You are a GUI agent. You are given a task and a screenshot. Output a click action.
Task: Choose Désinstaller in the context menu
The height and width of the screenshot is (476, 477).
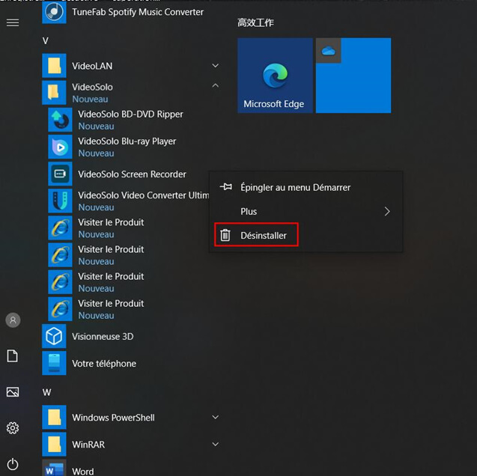click(306, 235)
